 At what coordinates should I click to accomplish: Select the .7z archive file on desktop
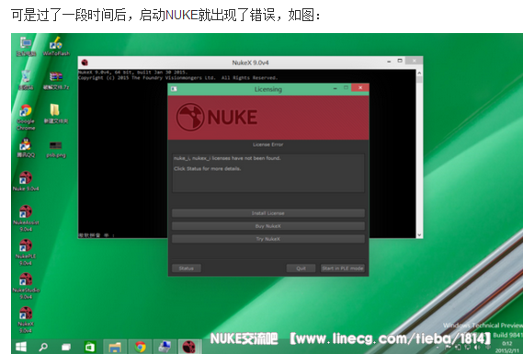tap(56, 80)
